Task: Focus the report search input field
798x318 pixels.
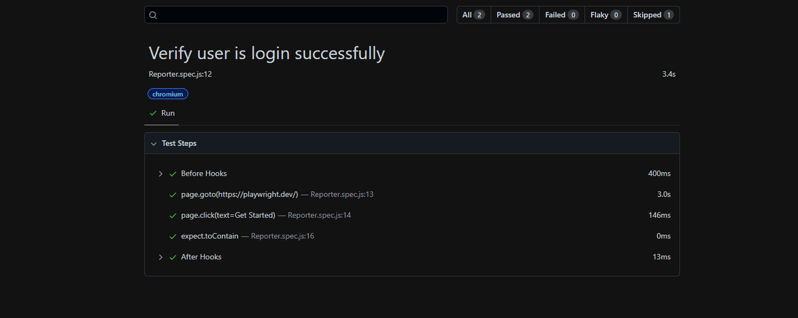Action: [x=296, y=15]
